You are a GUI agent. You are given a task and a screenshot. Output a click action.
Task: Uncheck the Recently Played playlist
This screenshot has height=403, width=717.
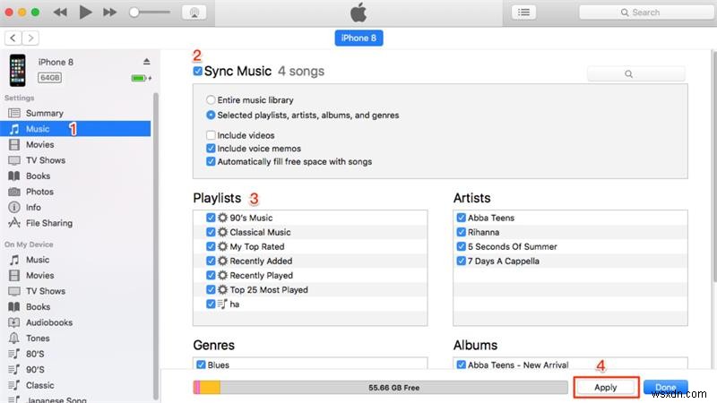coord(211,275)
